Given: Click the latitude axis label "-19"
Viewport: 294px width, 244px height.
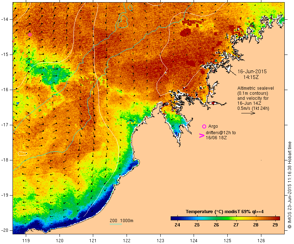Looking at the screenshot, I should 5,195.
